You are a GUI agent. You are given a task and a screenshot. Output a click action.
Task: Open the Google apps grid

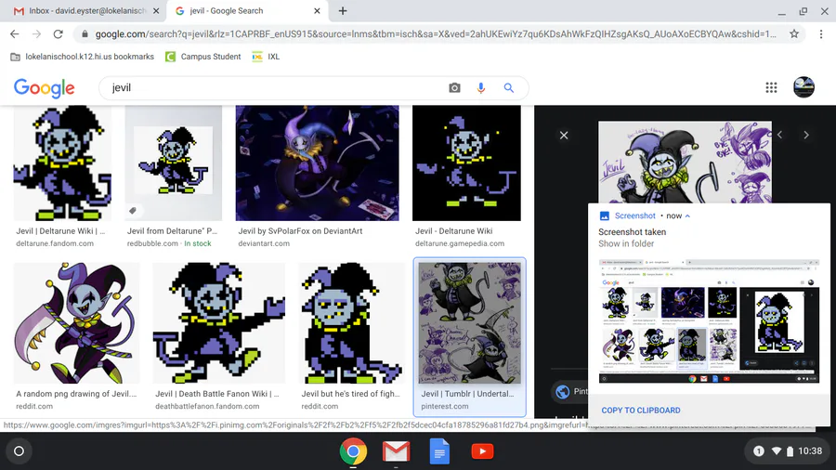tap(771, 87)
